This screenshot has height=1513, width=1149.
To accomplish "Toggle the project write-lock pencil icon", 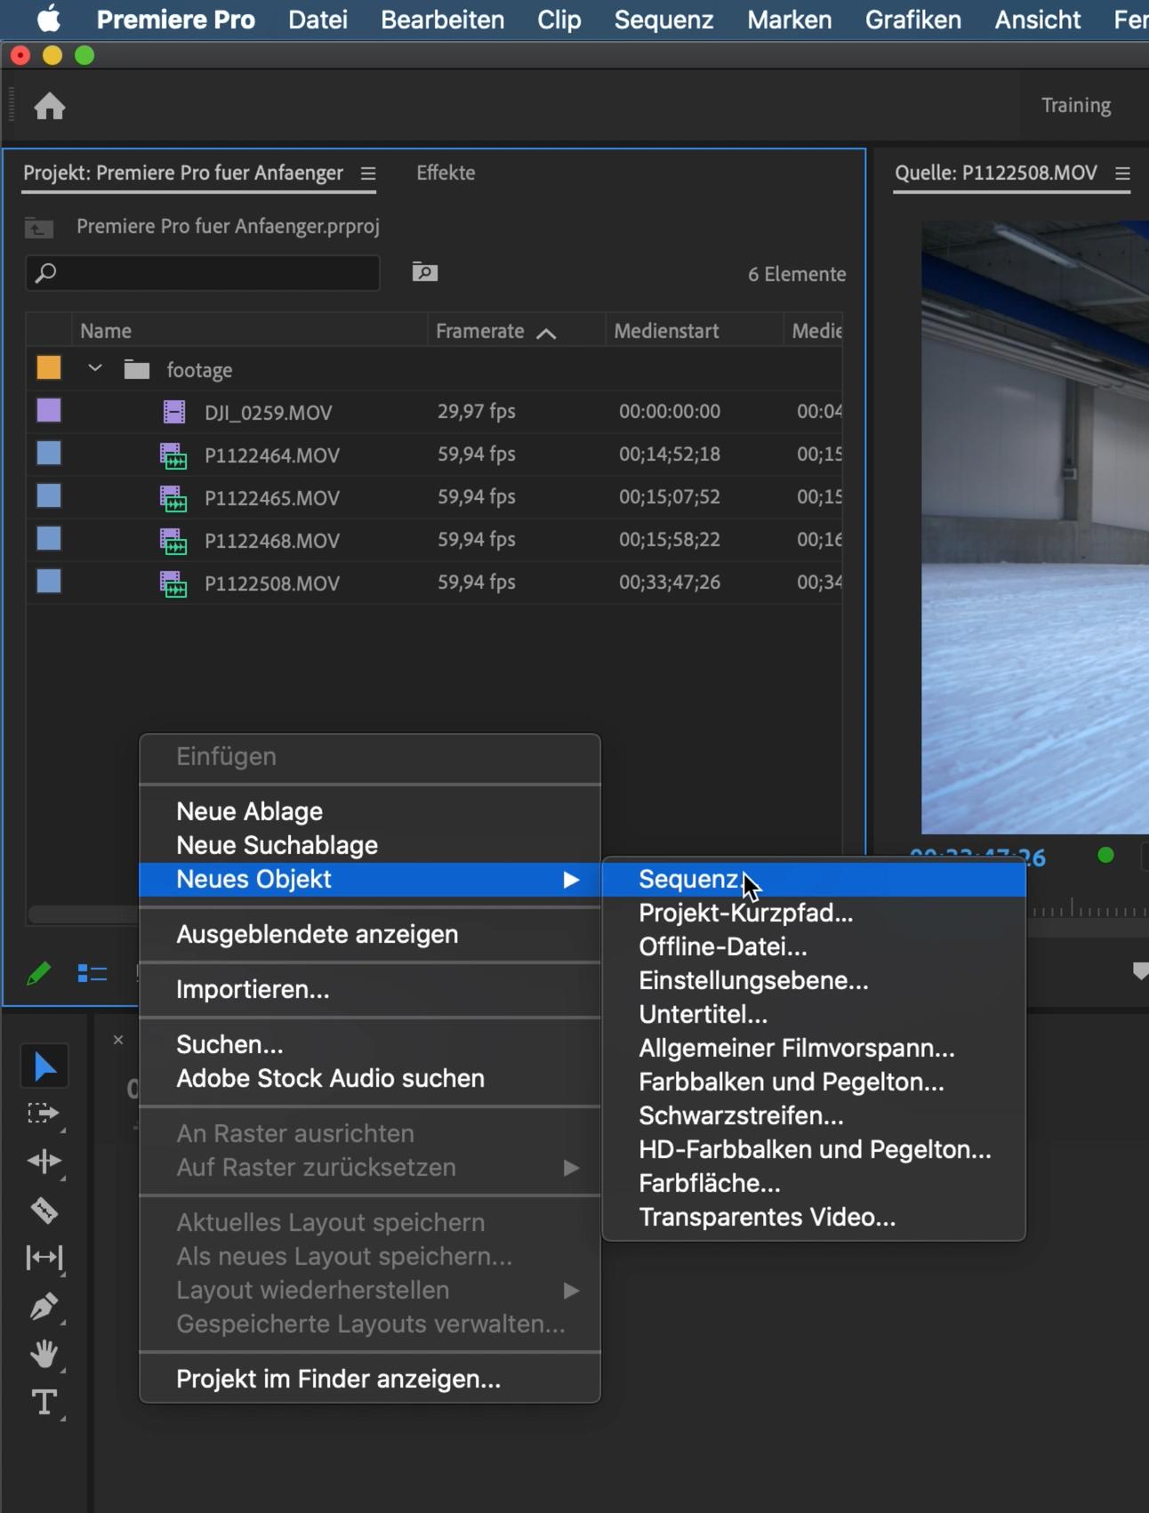I will [38, 974].
